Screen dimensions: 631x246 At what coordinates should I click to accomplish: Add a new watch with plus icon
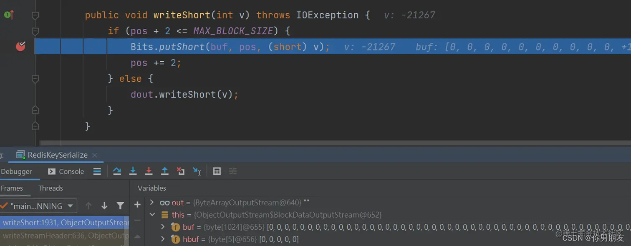[x=137, y=205]
